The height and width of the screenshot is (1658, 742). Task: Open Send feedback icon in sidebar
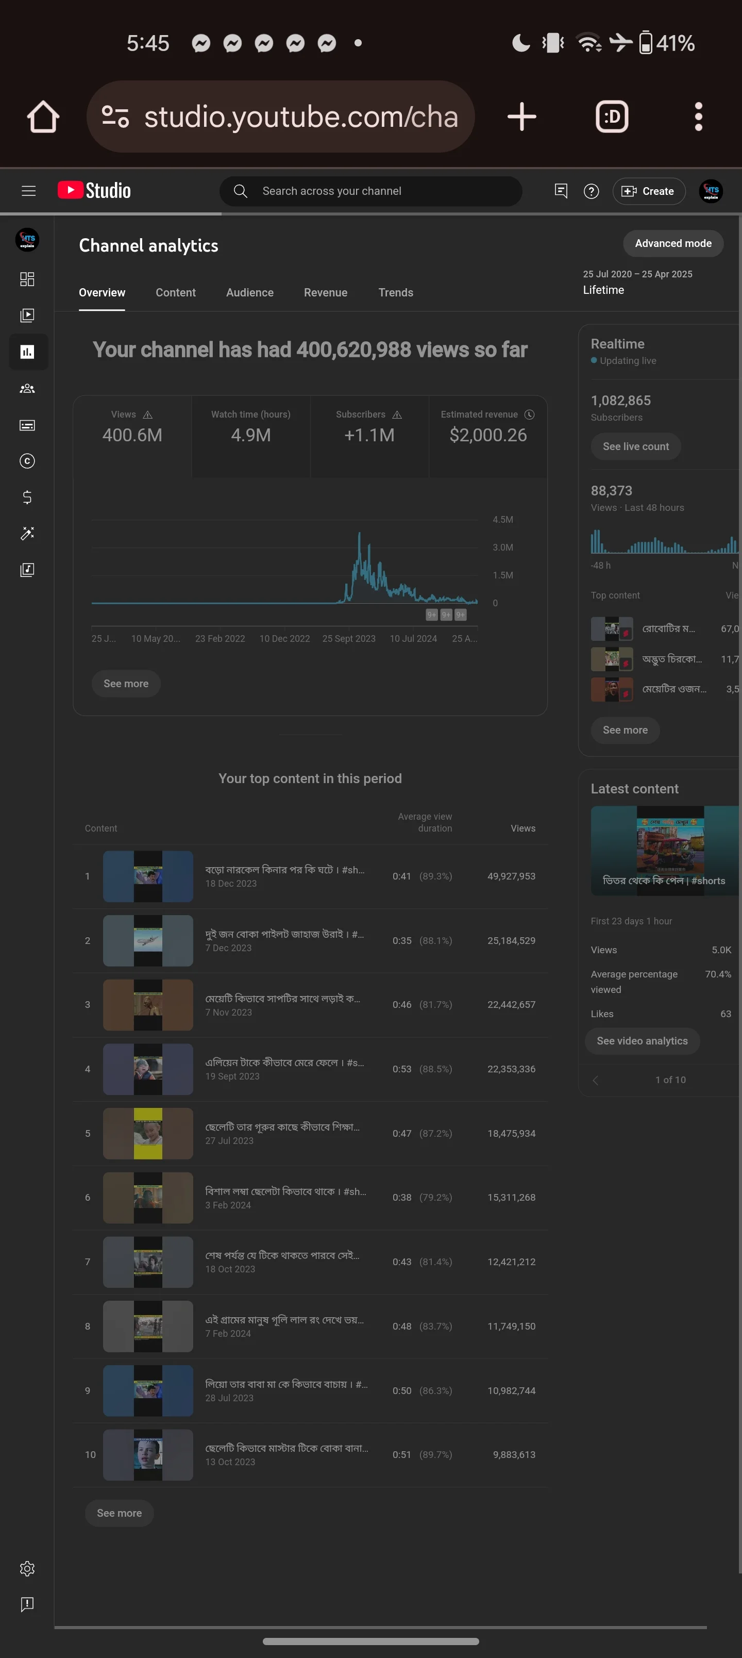pyautogui.click(x=27, y=1604)
